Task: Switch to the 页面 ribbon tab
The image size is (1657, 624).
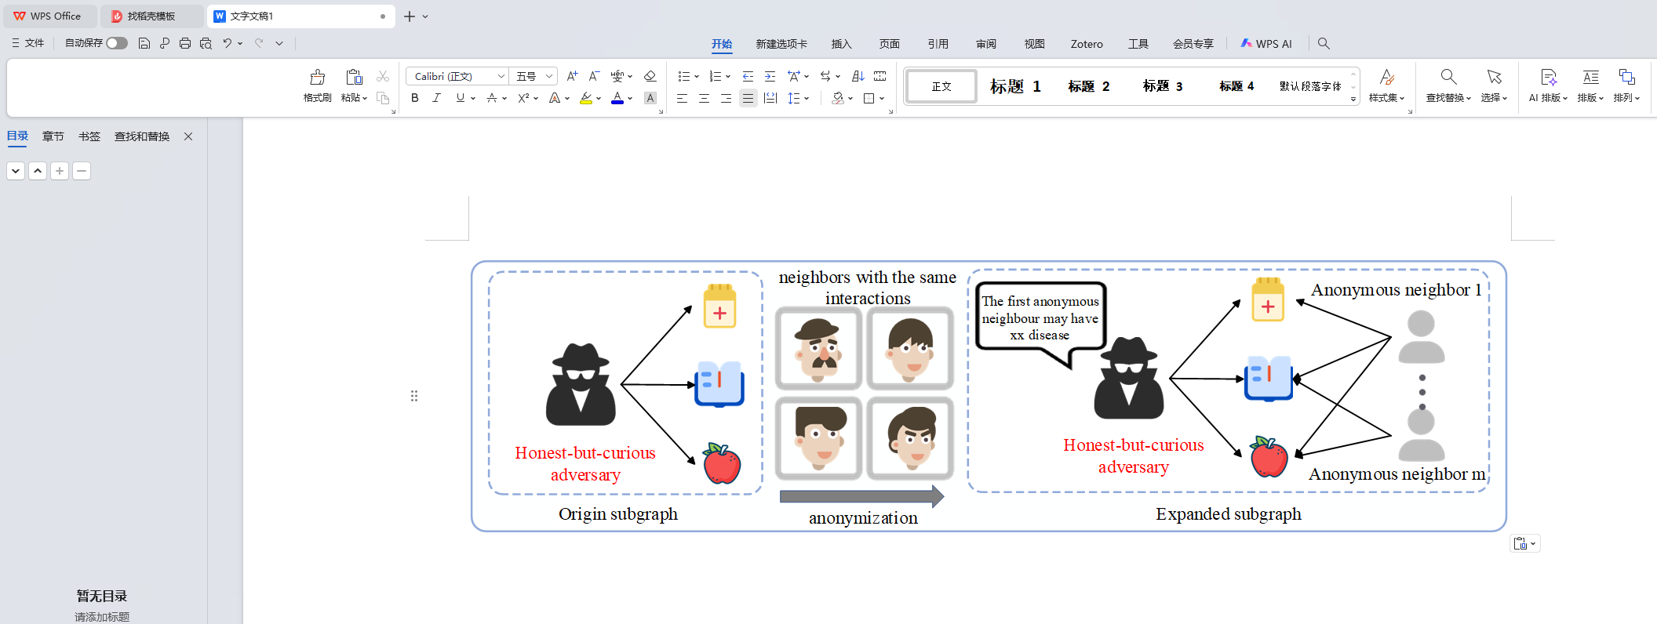Action: [890, 44]
